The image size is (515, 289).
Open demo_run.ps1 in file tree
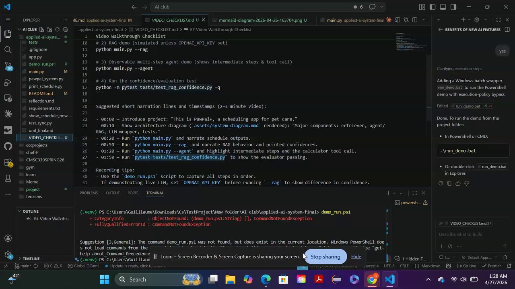[42, 64]
